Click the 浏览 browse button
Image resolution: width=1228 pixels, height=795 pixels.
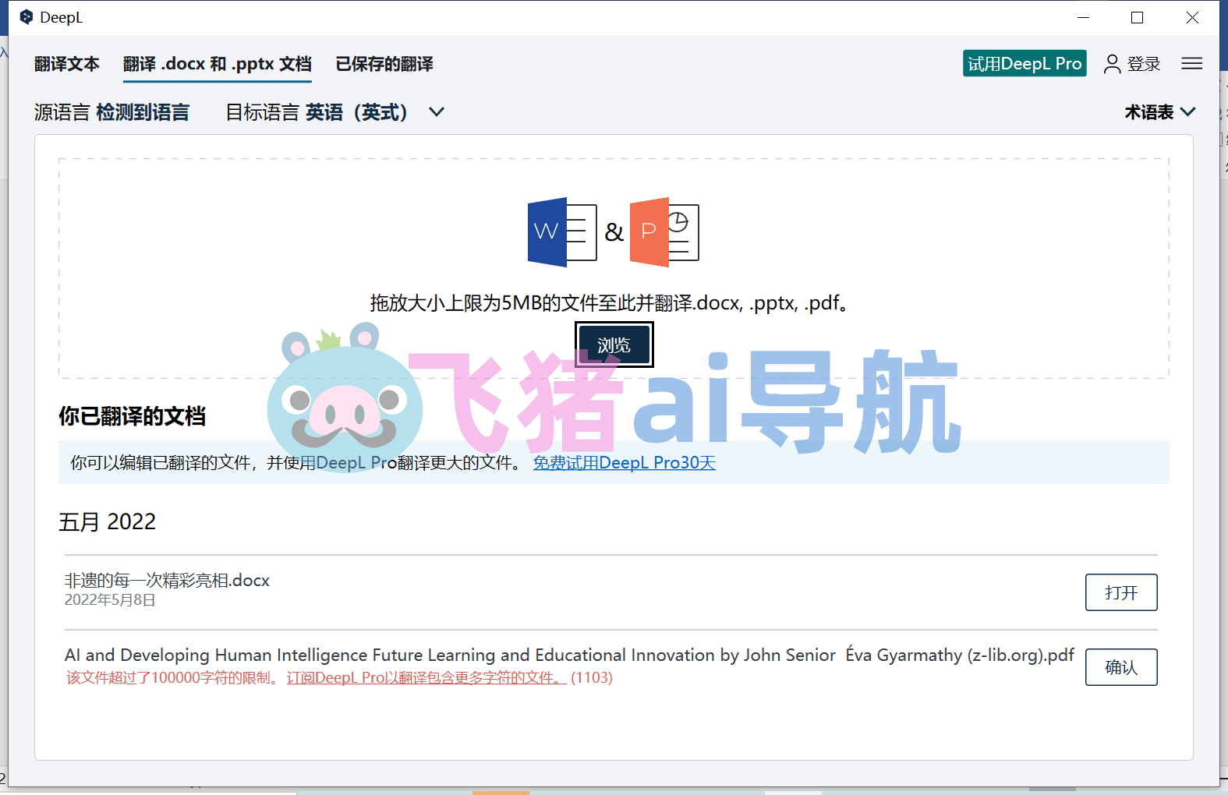614,344
